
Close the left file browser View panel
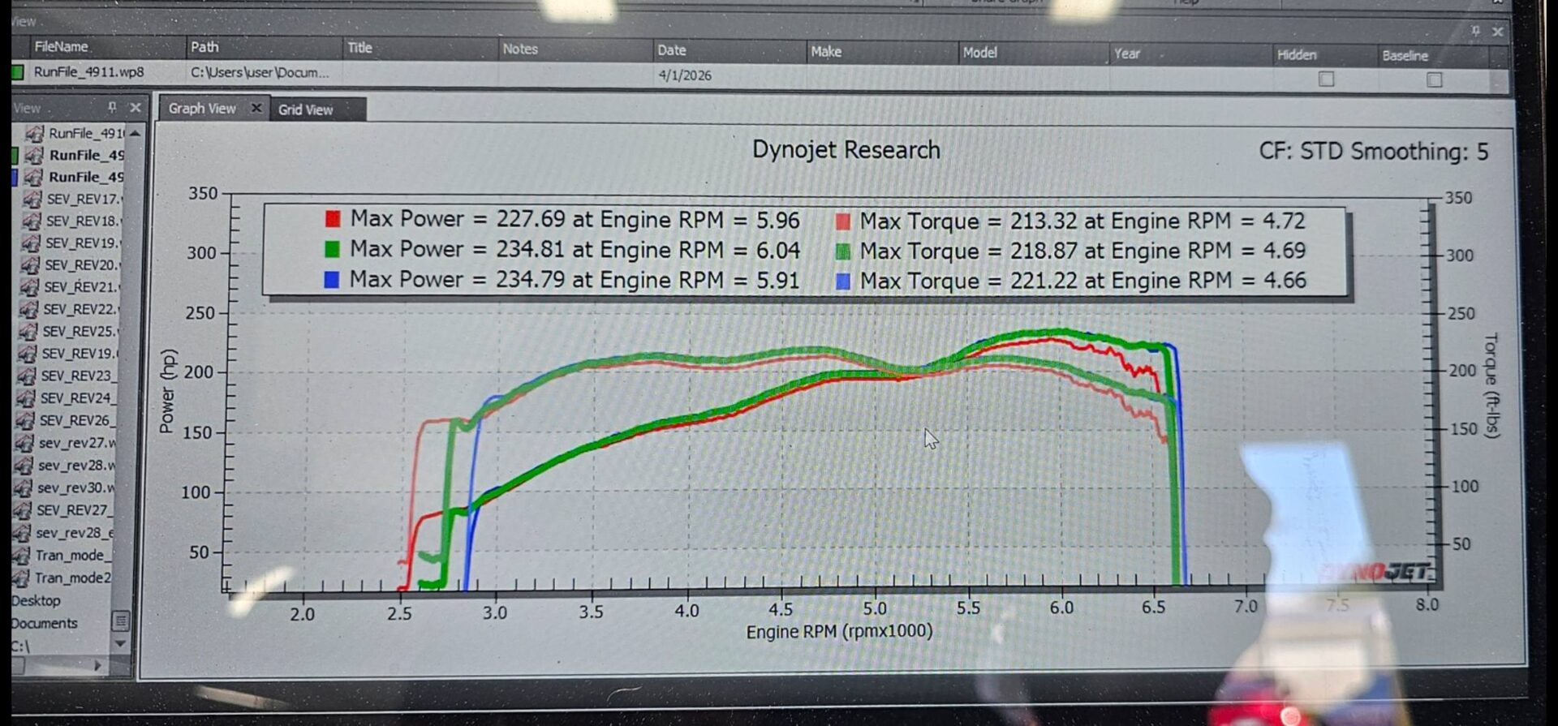tap(136, 107)
